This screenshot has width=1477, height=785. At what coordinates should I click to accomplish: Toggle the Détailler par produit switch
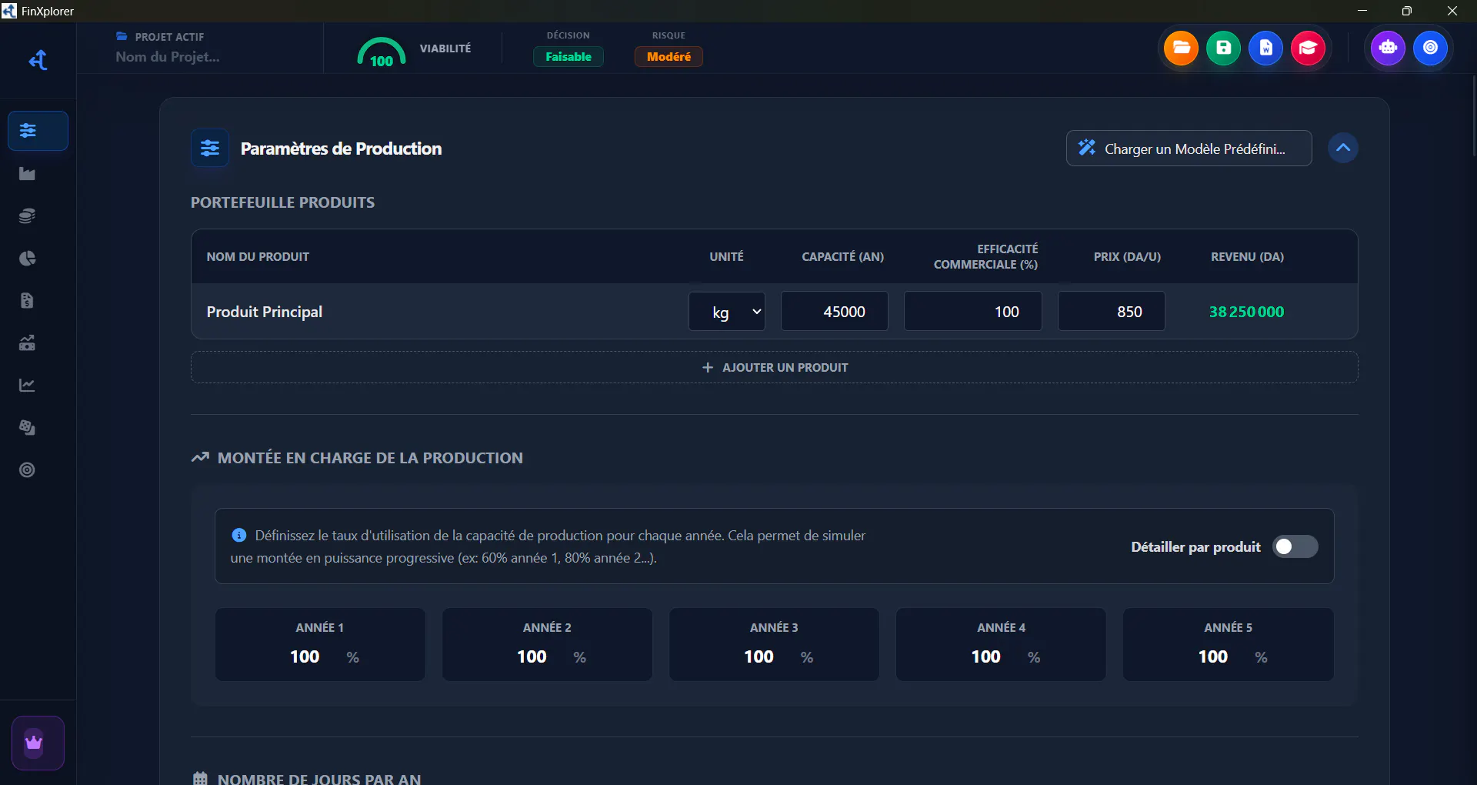(x=1295, y=546)
